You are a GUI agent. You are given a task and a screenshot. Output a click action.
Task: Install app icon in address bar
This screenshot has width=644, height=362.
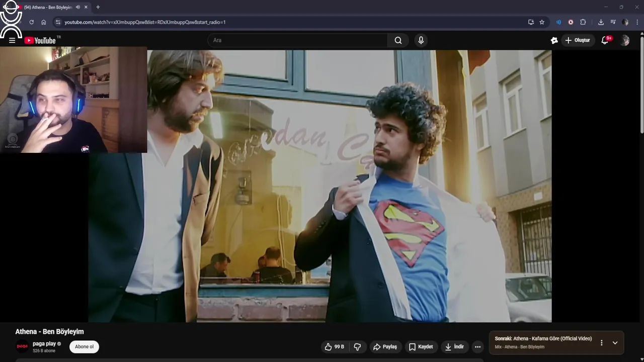point(531,22)
